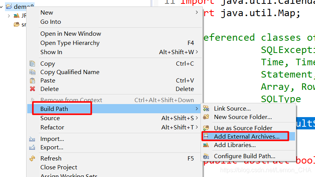
Task: Click the Import icon
Action: pos(32,139)
